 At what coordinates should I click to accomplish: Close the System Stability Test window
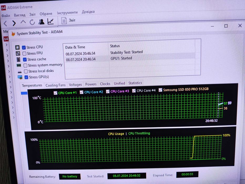pos(240,25)
